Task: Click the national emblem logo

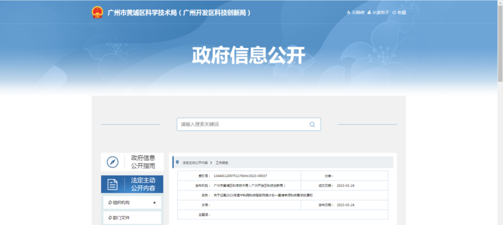Action: (x=98, y=12)
